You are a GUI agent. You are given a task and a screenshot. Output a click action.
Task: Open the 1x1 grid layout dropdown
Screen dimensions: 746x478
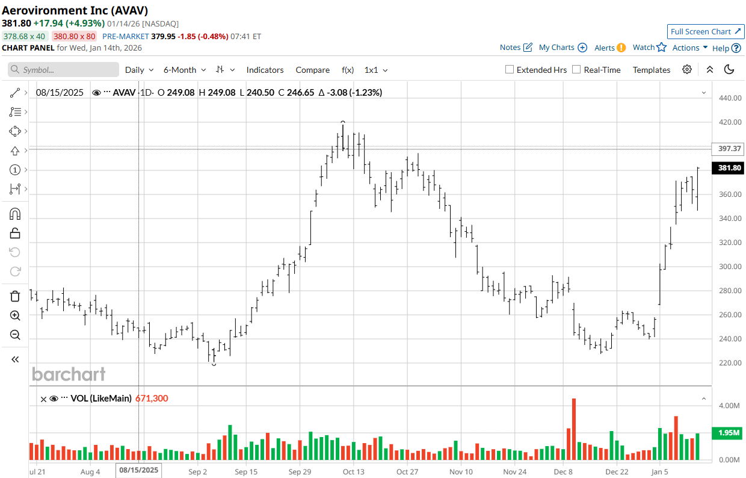click(x=376, y=70)
